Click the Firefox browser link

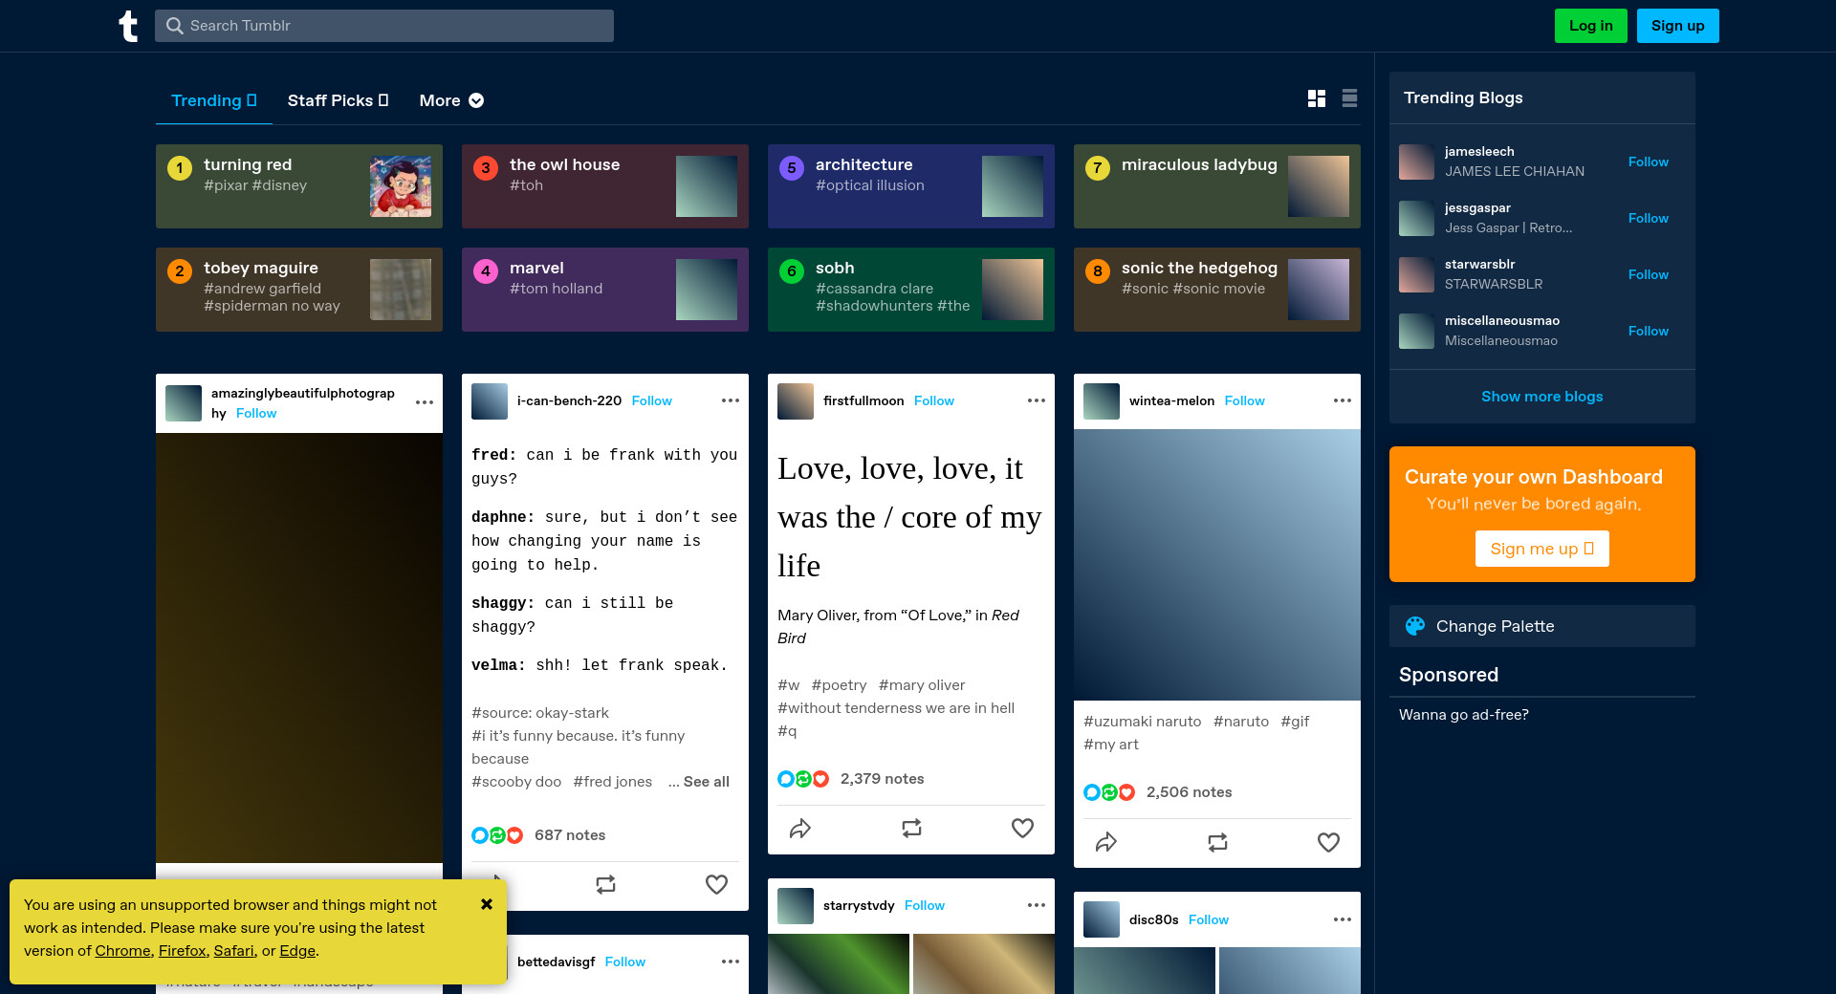tap(183, 951)
